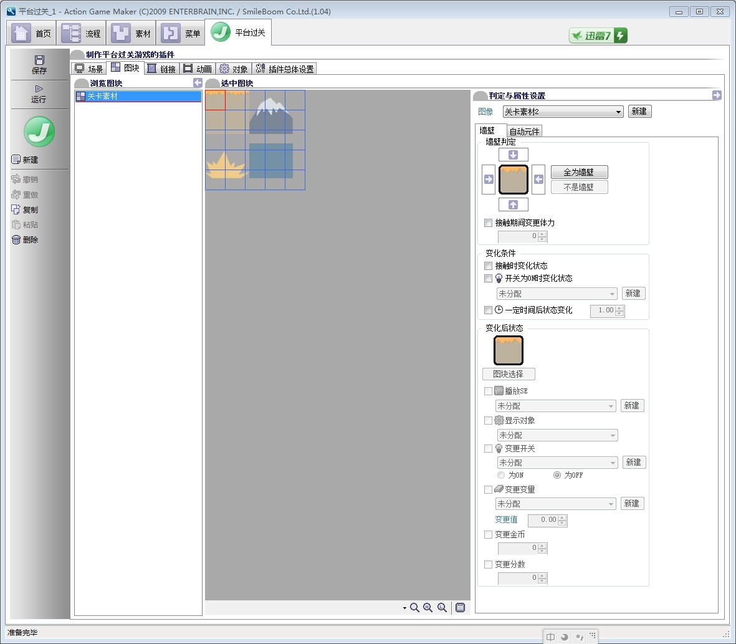The width and height of the screenshot is (736, 644).
Task: Toggle the right wall arrow pointing left
Action: 538,180
